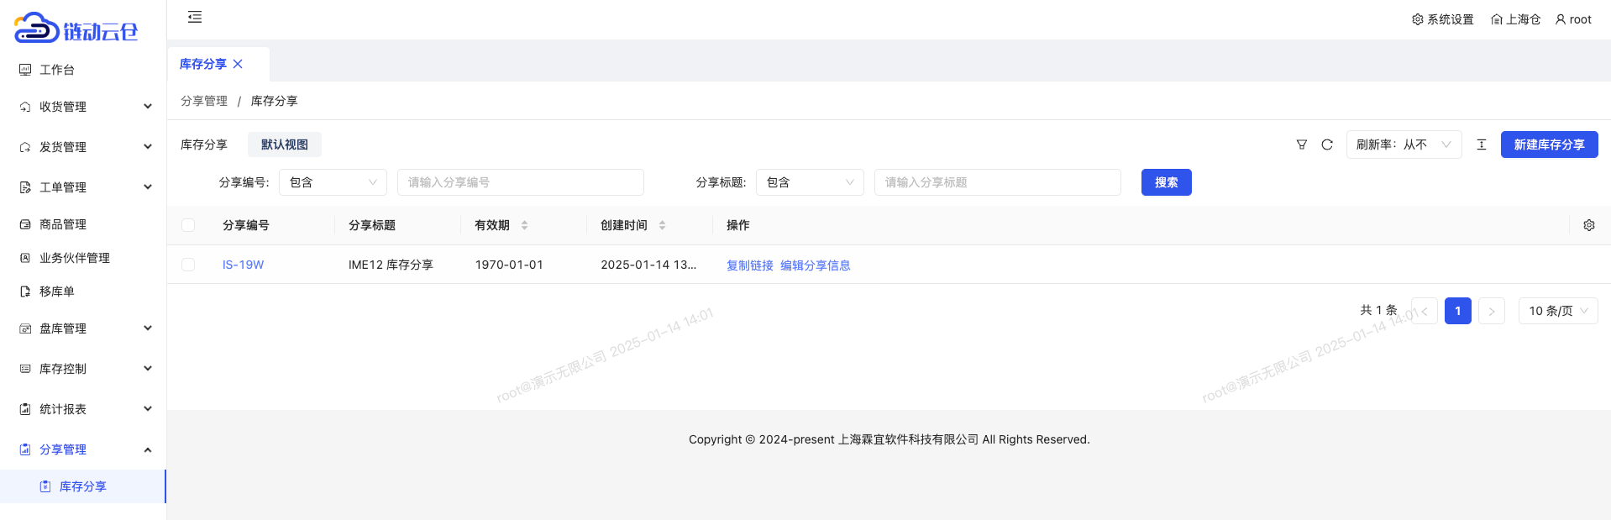Image resolution: width=1611 pixels, height=520 pixels.
Task: Sort the table by 有效期 column
Action: (524, 225)
